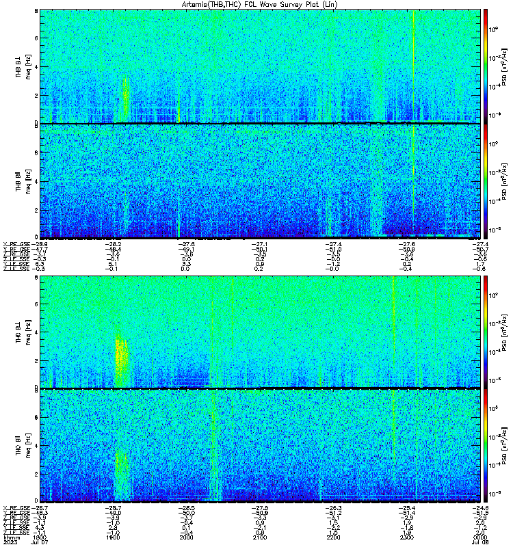The width and height of the screenshot is (513, 547).
Task: Click the THB B-parallel panel color bar
Action: point(486,181)
